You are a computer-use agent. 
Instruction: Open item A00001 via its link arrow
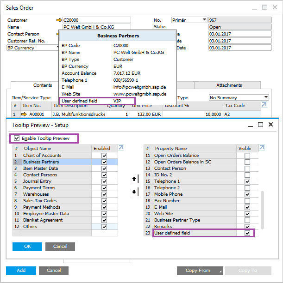click(x=24, y=114)
